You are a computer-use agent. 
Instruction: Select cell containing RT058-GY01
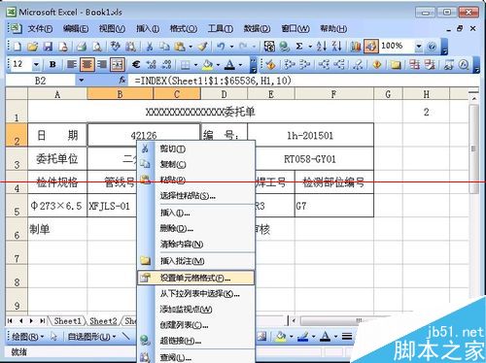tap(310, 159)
